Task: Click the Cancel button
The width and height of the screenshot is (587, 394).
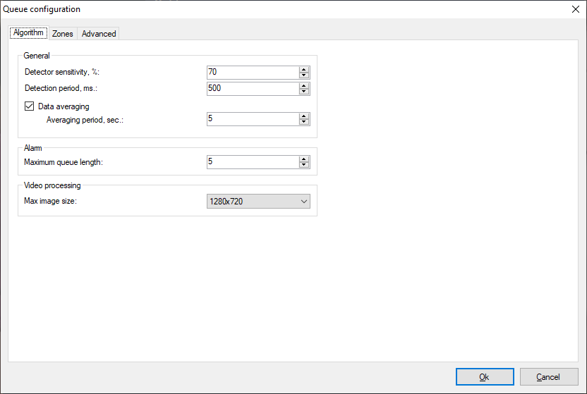Action: click(549, 377)
